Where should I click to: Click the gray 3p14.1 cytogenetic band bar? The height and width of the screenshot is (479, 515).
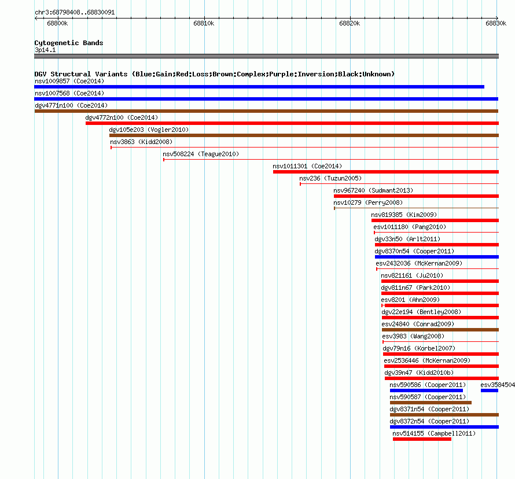266,56
